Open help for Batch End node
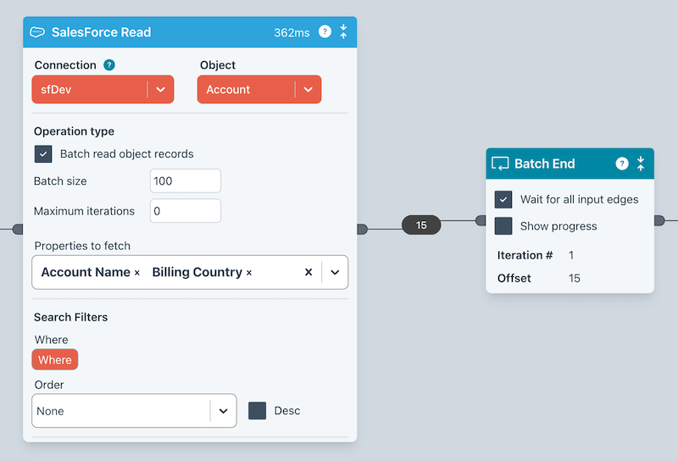 pos(622,164)
